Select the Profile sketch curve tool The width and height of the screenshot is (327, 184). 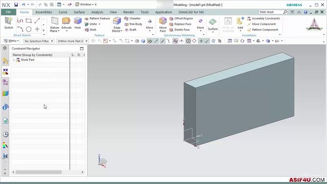pyautogui.click(x=20, y=20)
